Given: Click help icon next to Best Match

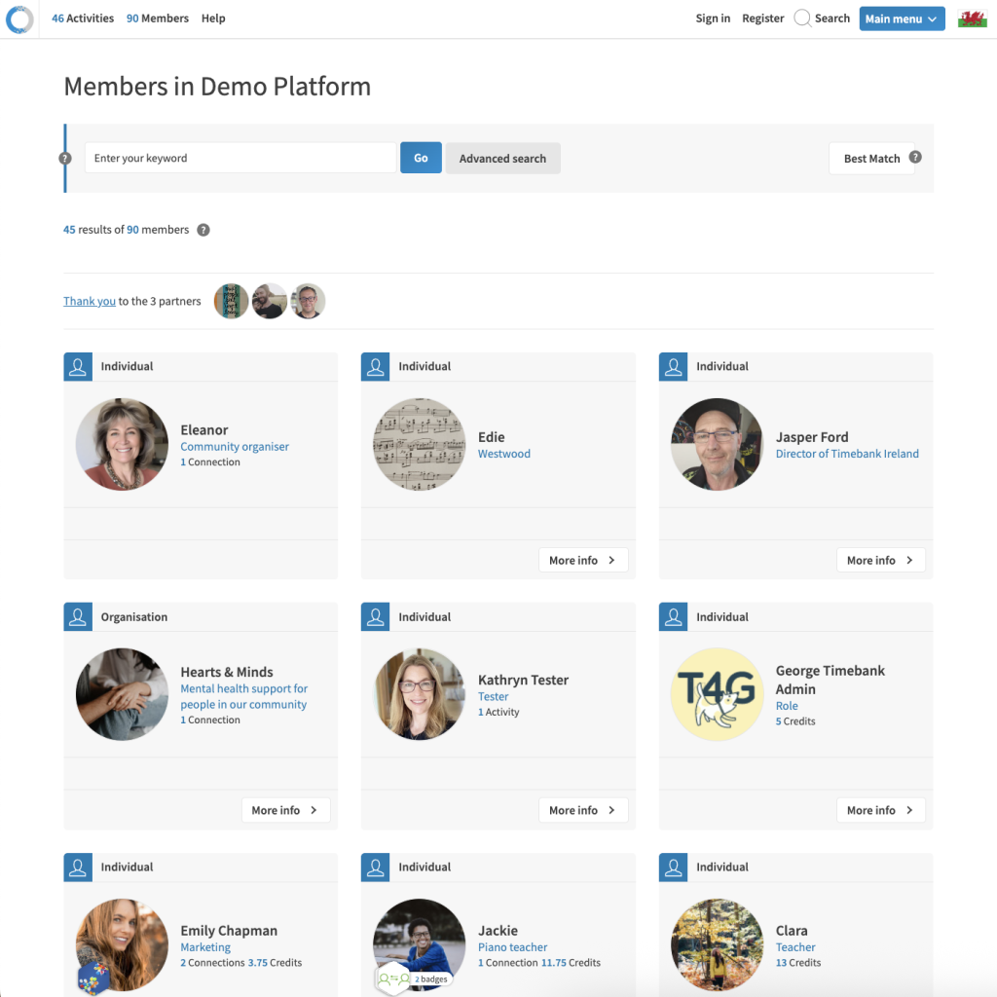Looking at the screenshot, I should 915,157.
